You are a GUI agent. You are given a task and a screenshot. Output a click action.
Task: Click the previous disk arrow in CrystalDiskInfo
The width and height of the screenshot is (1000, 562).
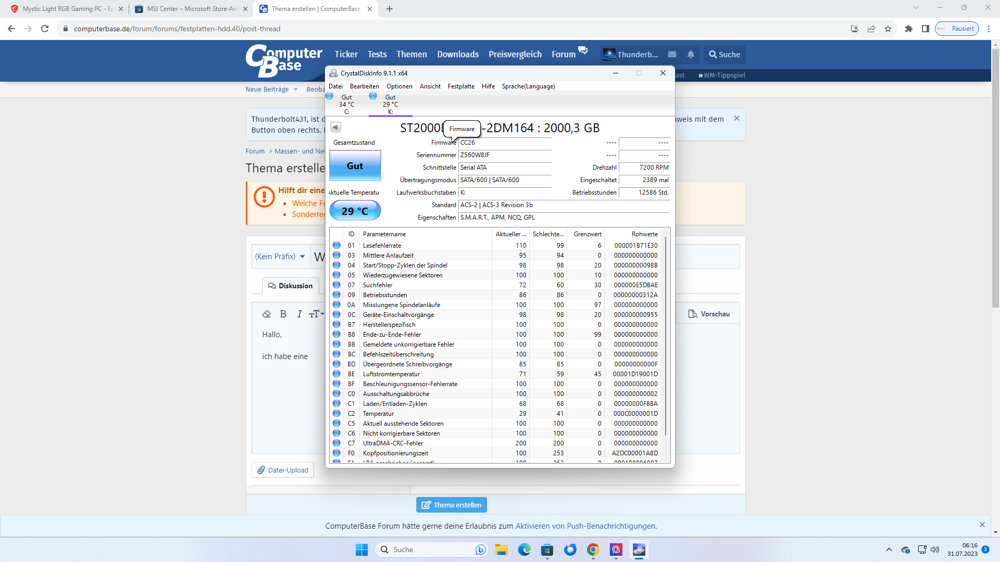tap(335, 127)
